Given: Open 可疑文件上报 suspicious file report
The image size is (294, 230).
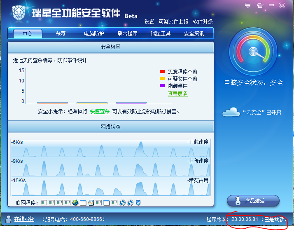Looking at the screenshot, I should point(173,21).
